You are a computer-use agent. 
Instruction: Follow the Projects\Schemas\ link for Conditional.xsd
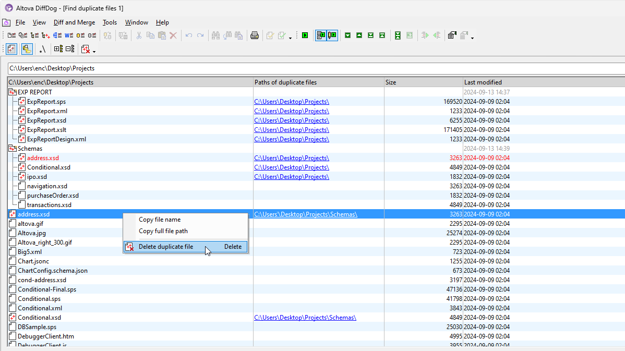pos(305,317)
